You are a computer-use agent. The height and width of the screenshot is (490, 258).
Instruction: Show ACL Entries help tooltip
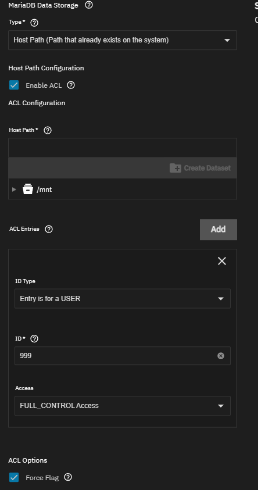click(49, 229)
